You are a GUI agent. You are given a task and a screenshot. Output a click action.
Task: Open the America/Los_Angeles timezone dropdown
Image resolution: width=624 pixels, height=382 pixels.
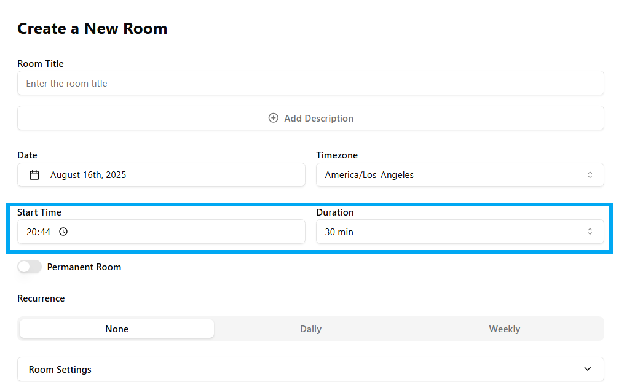click(455, 175)
